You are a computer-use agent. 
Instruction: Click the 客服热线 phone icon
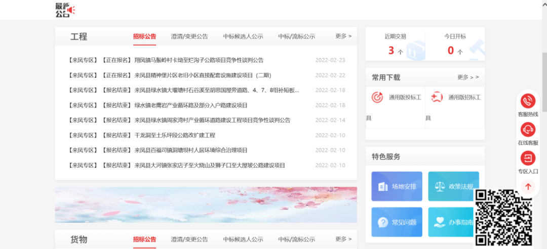(528, 101)
